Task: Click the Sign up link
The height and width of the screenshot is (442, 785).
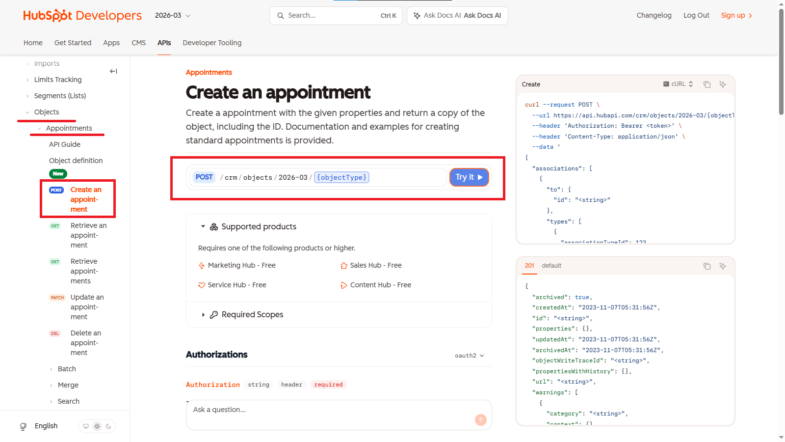Action: point(736,15)
